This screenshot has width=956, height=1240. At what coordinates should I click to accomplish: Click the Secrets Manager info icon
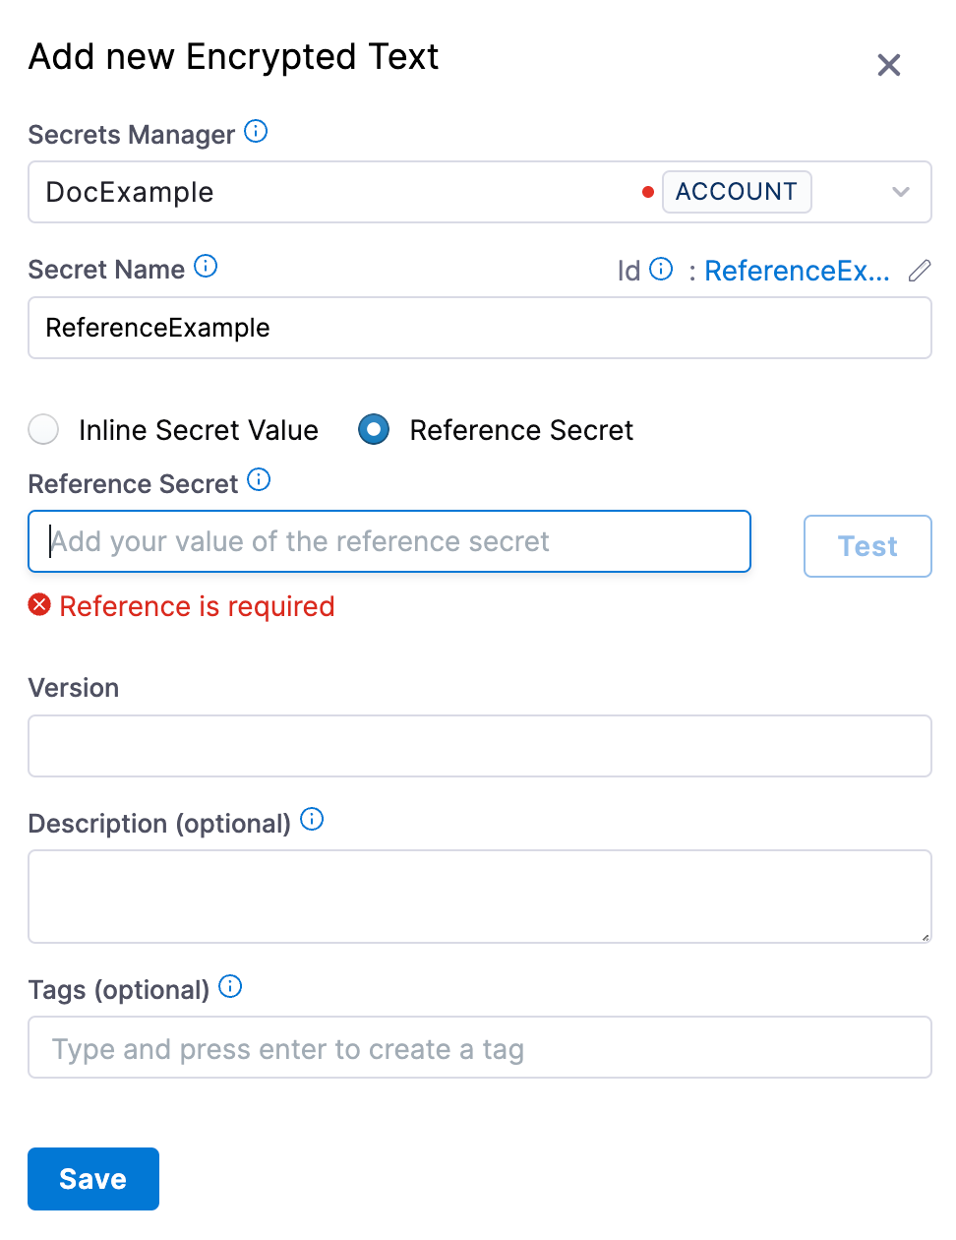pos(256,132)
